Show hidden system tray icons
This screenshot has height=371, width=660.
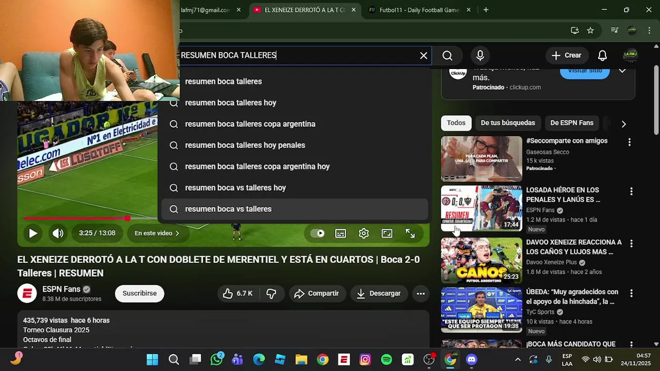(518, 360)
